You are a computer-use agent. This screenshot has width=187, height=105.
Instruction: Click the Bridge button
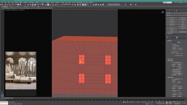[x=174, y=68]
